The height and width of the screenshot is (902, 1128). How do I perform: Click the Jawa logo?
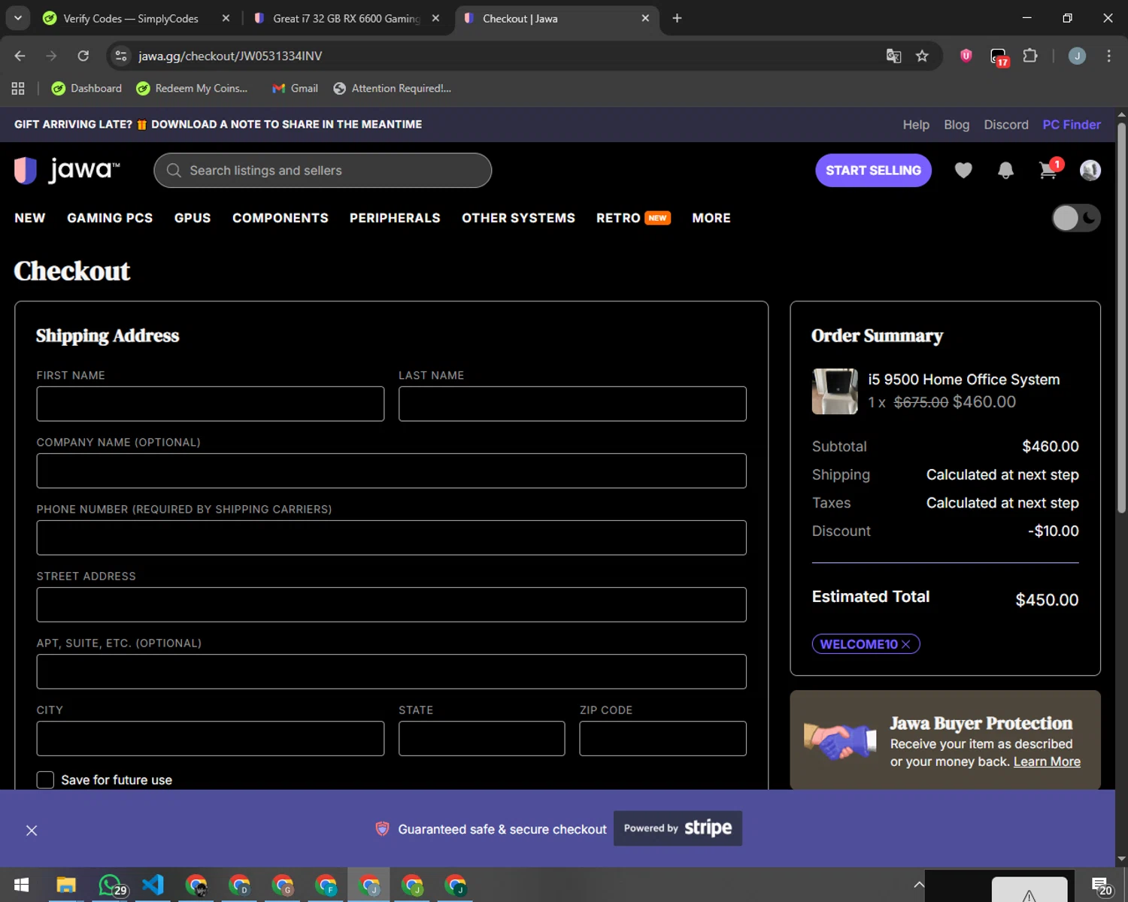pos(67,170)
